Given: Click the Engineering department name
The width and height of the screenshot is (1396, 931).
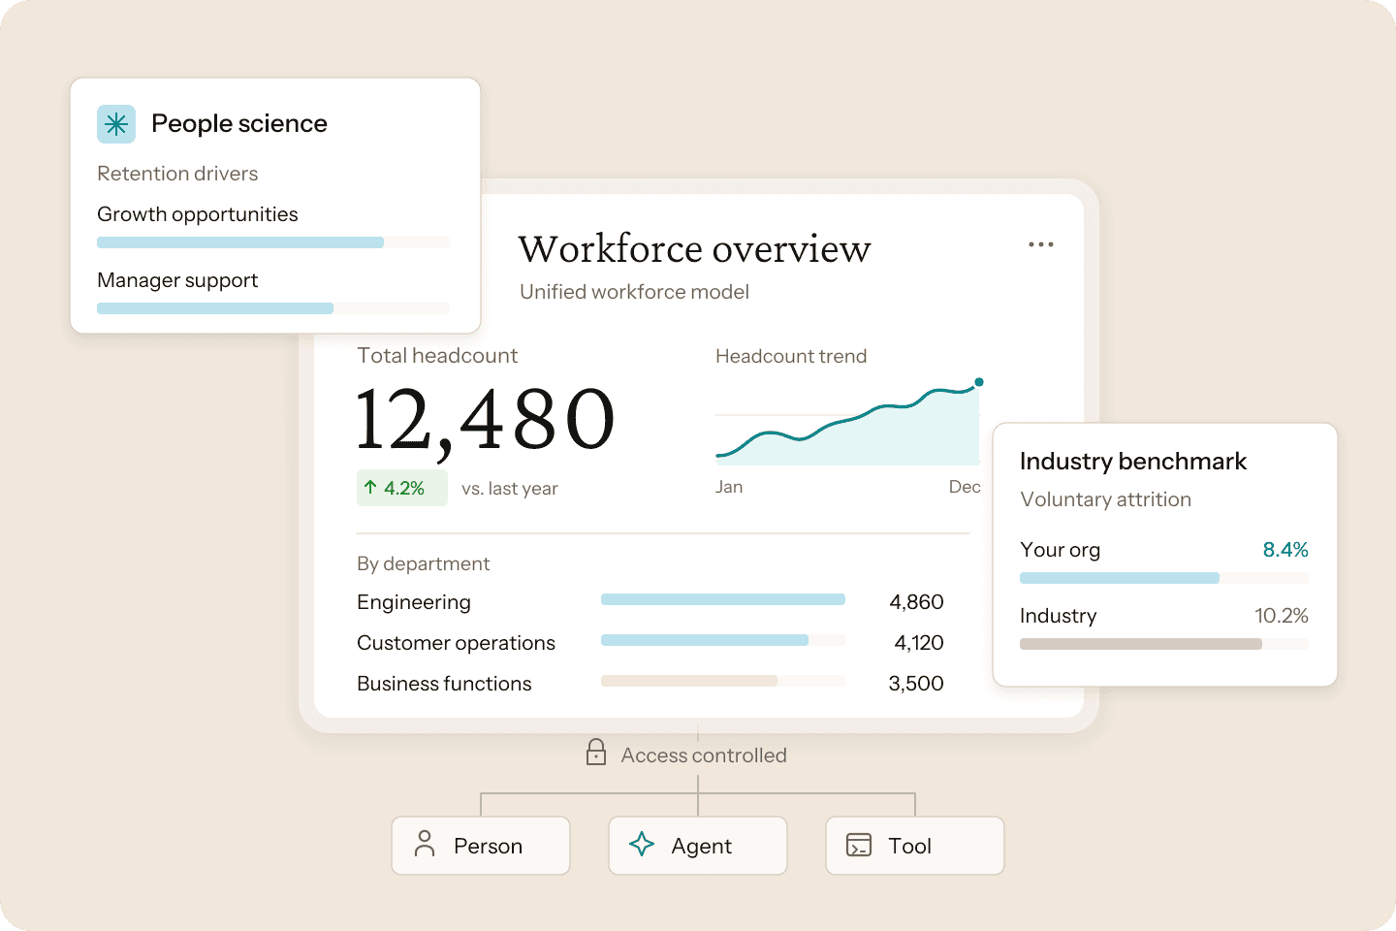Looking at the screenshot, I should pyautogui.click(x=414, y=602).
